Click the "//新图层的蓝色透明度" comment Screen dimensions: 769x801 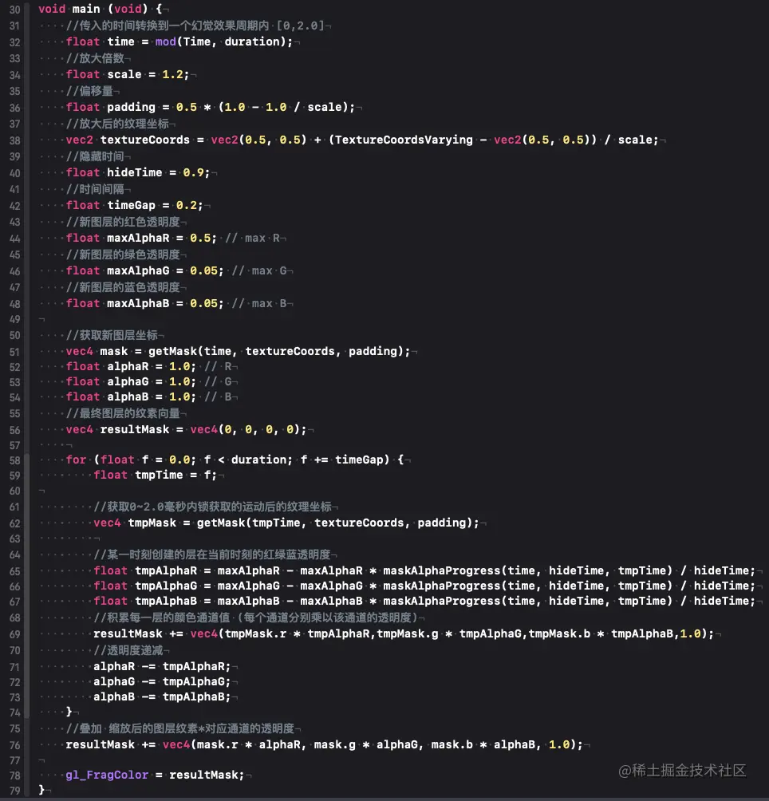click(x=123, y=286)
